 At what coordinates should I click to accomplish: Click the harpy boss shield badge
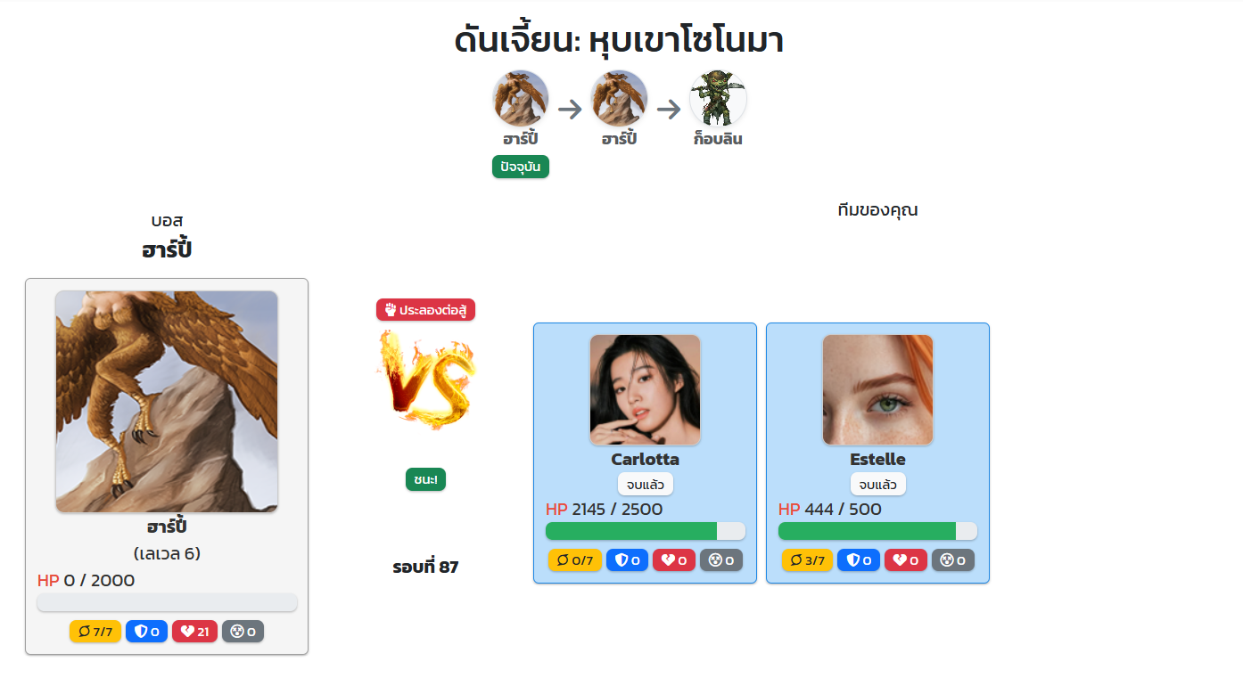click(x=146, y=632)
